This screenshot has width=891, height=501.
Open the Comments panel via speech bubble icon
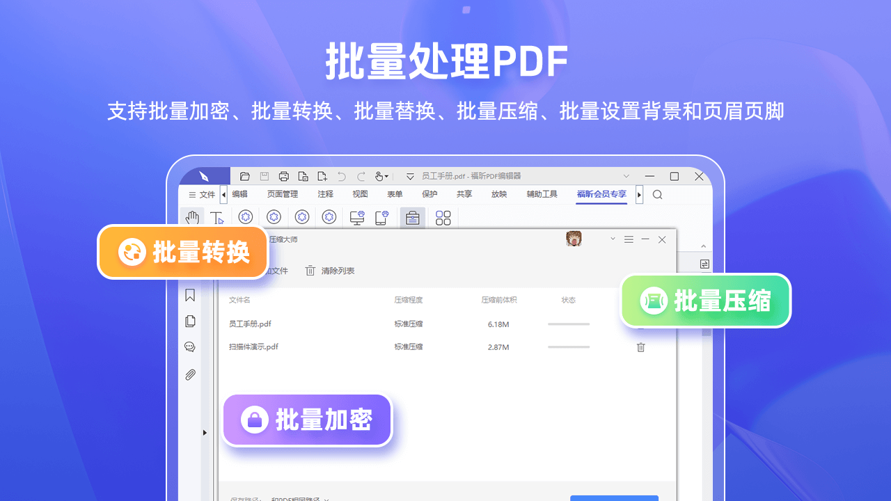coord(189,347)
